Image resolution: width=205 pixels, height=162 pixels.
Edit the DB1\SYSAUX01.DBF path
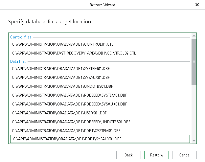click(x=61, y=78)
